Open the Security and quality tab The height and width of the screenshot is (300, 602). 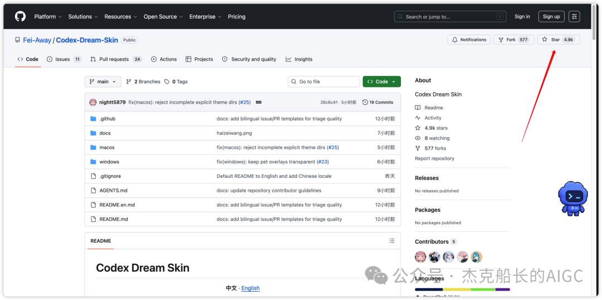[249, 59]
